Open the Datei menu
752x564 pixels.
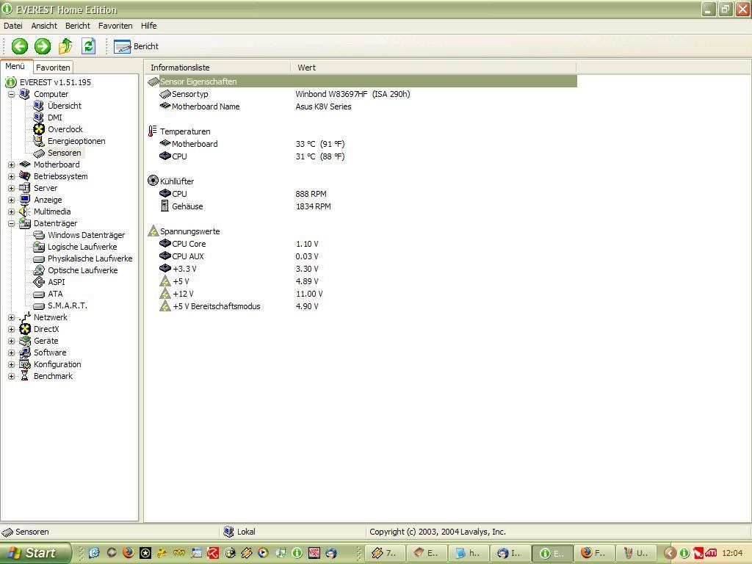(13, 26)
